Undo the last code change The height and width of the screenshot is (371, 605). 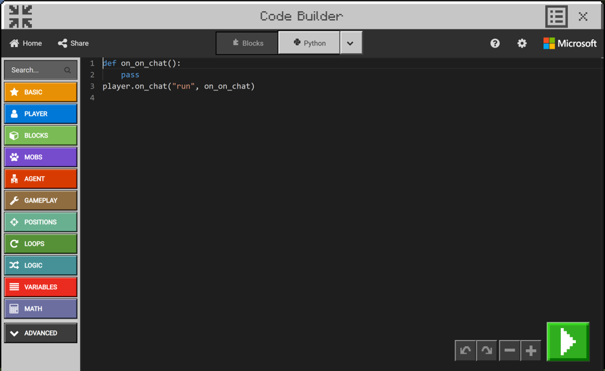point(465,350)
